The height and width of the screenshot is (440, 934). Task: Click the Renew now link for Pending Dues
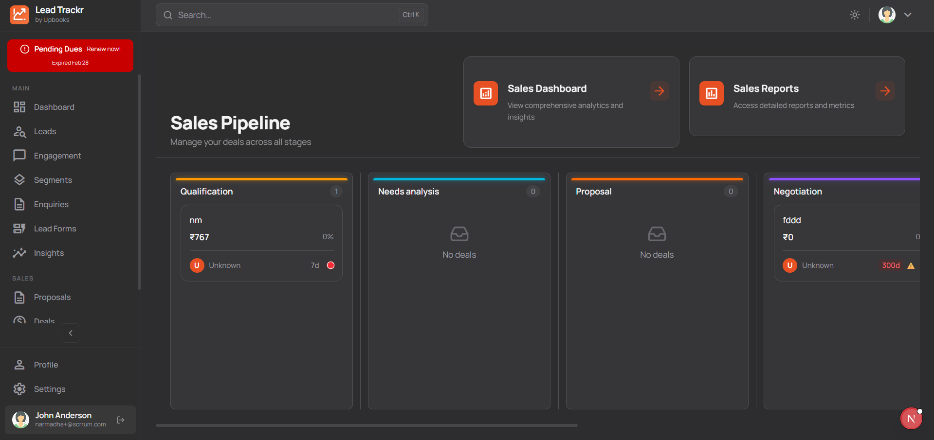(104, 49)
